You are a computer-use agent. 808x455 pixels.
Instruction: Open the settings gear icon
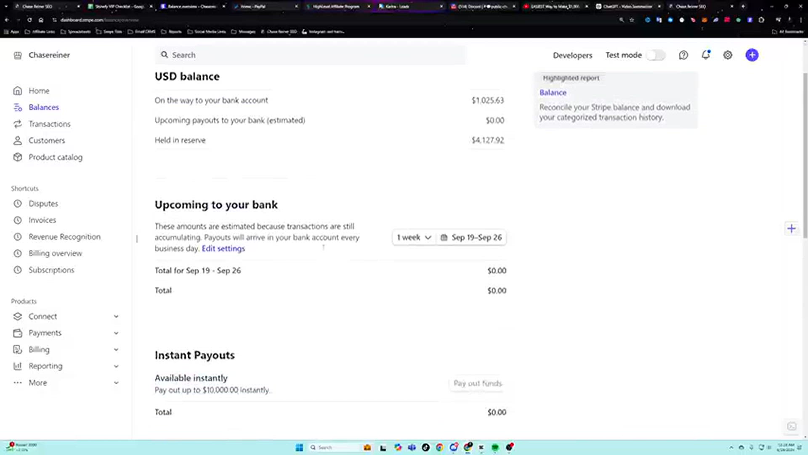[728, 55]
